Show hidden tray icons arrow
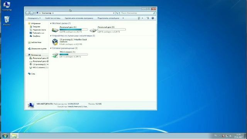This screenshot has height=139, width=247. tap(220, 136)
